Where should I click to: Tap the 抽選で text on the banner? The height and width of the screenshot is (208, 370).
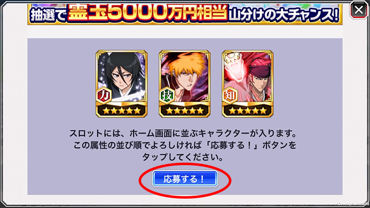(48, 15)
